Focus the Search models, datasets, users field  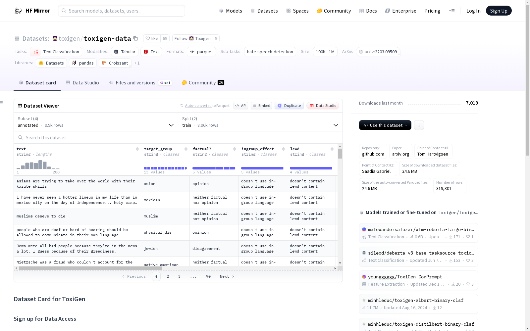[x=122, y=11]
